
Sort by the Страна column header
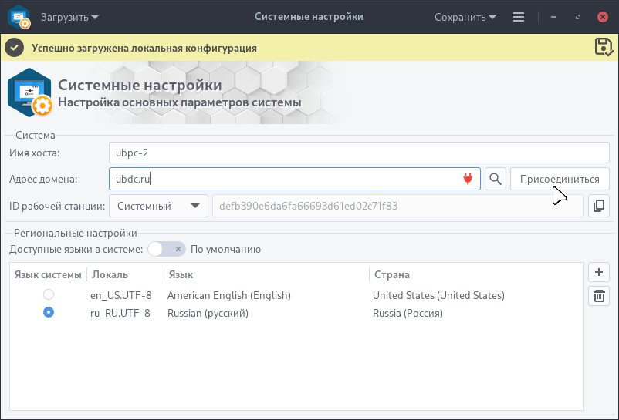click(x=476, y=274)
